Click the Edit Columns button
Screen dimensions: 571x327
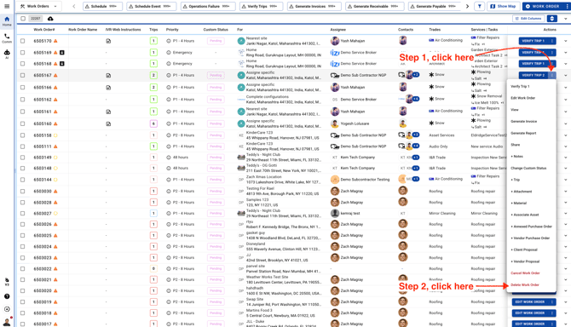click(528, 19)
